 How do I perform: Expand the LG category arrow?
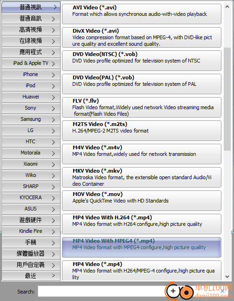click(x=53, y=131)
